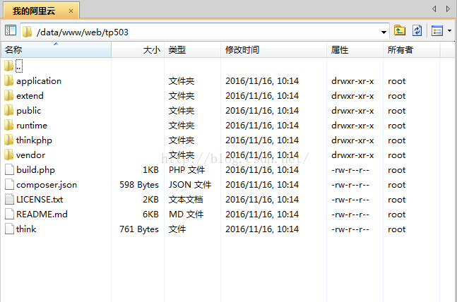Click the modified date of runtime folder

click(262, 126)
